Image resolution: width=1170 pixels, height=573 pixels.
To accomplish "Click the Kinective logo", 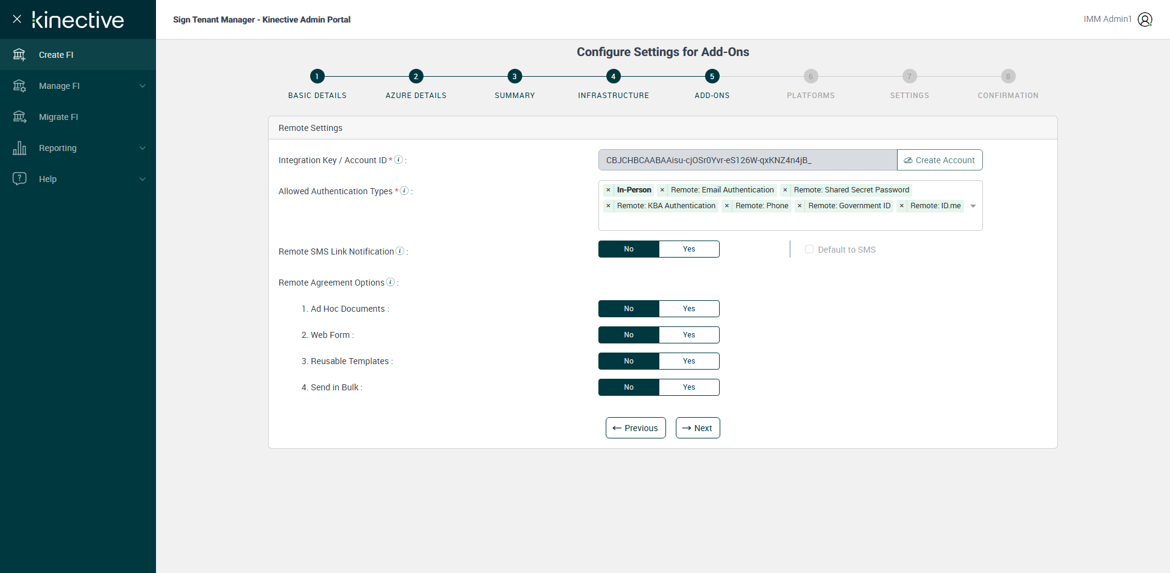I will point(78,20).
